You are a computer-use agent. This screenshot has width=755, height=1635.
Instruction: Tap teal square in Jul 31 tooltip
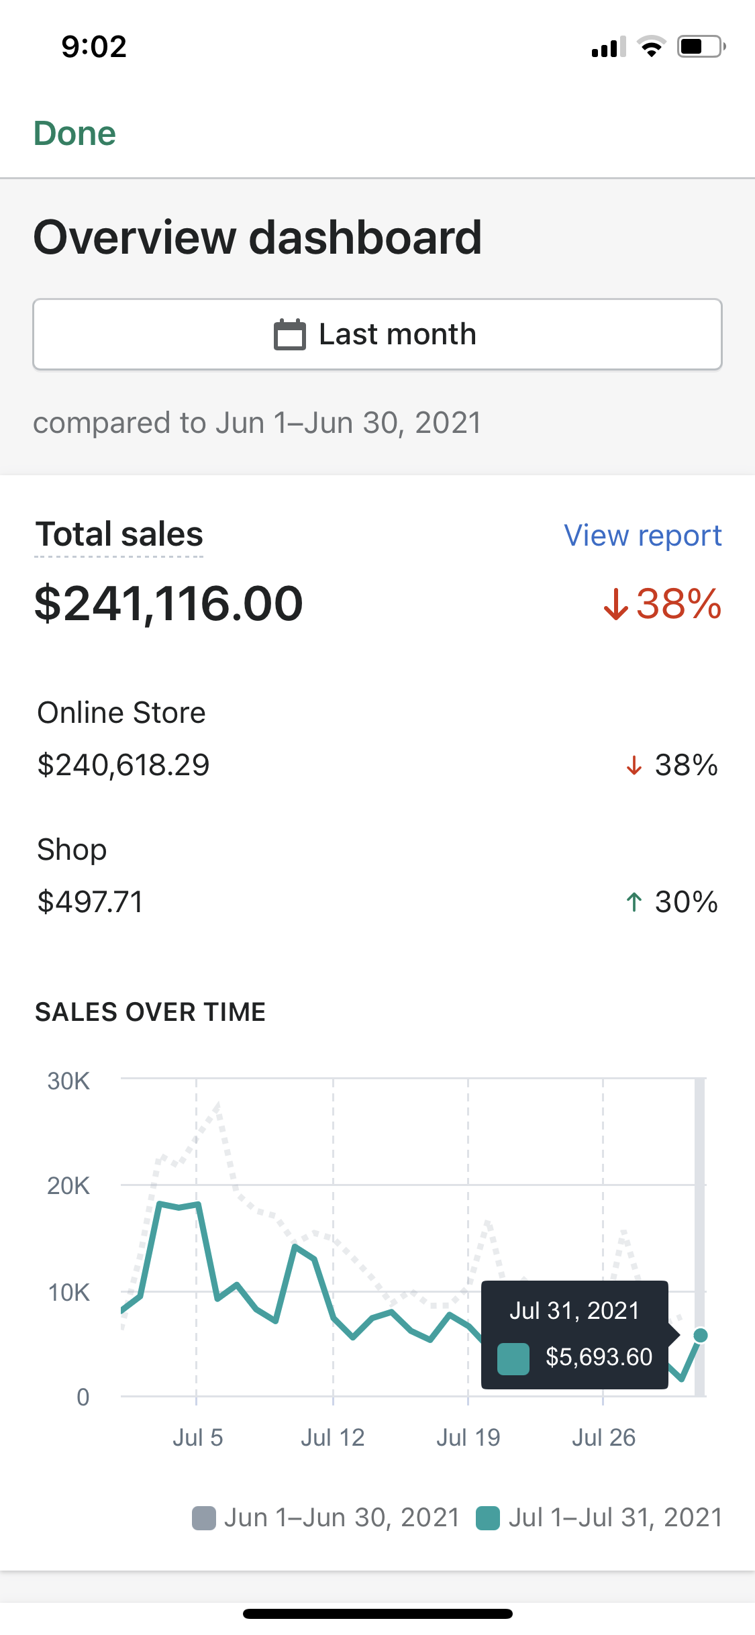(513, 1358)
